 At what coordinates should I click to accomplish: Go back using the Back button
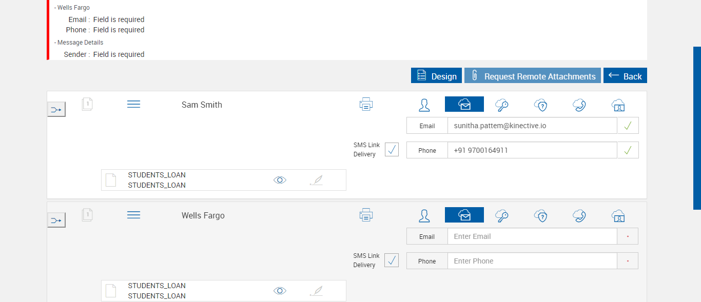pyautogui.click(x=625, y=76)
